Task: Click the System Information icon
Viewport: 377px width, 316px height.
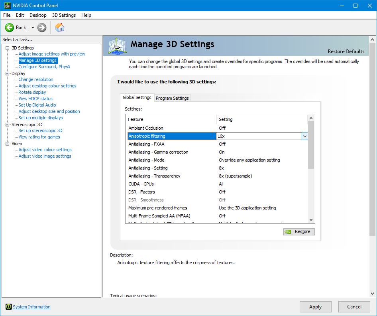Action: pyautogui.click(x=8, y=306)
